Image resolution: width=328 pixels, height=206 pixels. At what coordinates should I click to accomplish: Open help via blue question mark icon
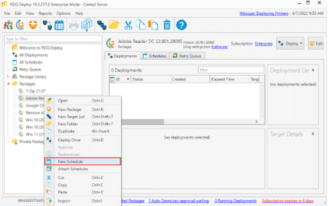tap(181, 25)
